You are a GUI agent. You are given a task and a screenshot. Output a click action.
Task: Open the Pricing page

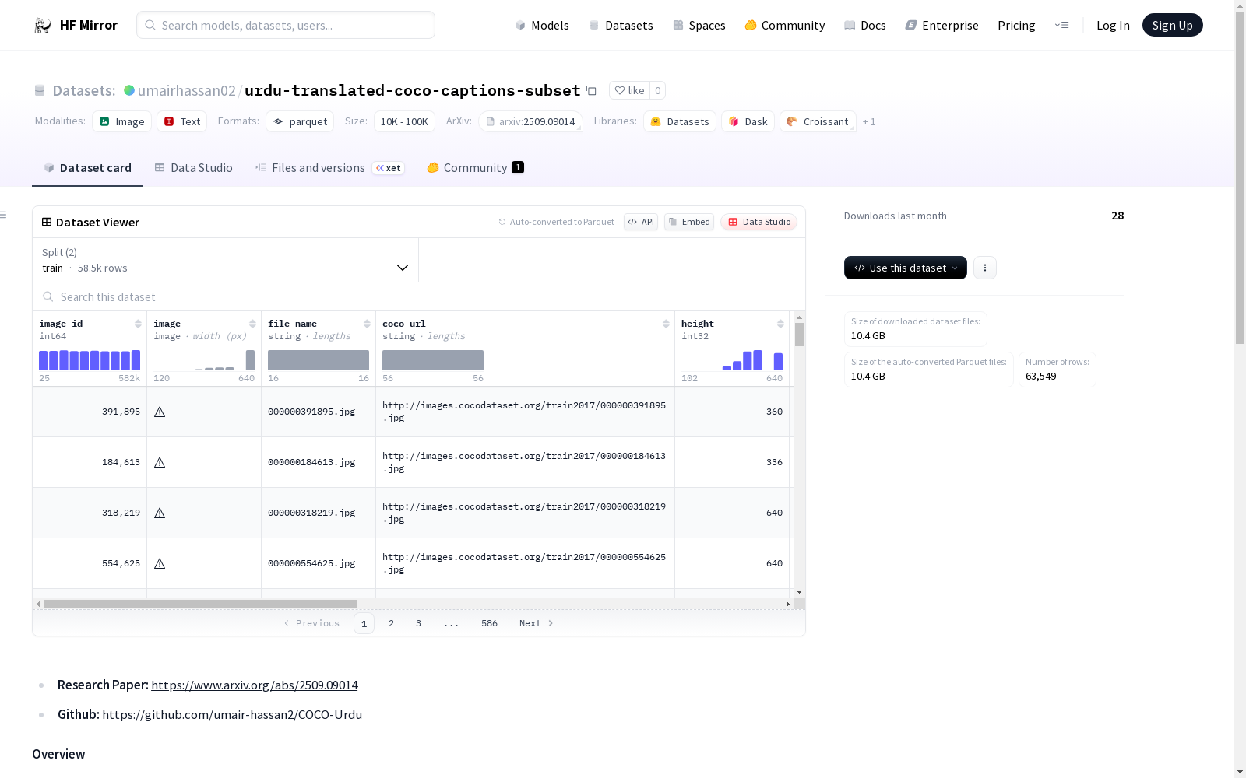(x=1016, y=26)
